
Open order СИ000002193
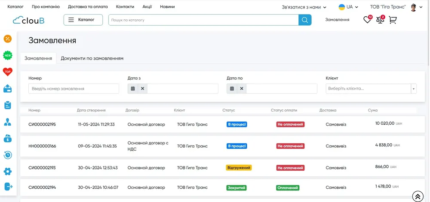point(42,168)
